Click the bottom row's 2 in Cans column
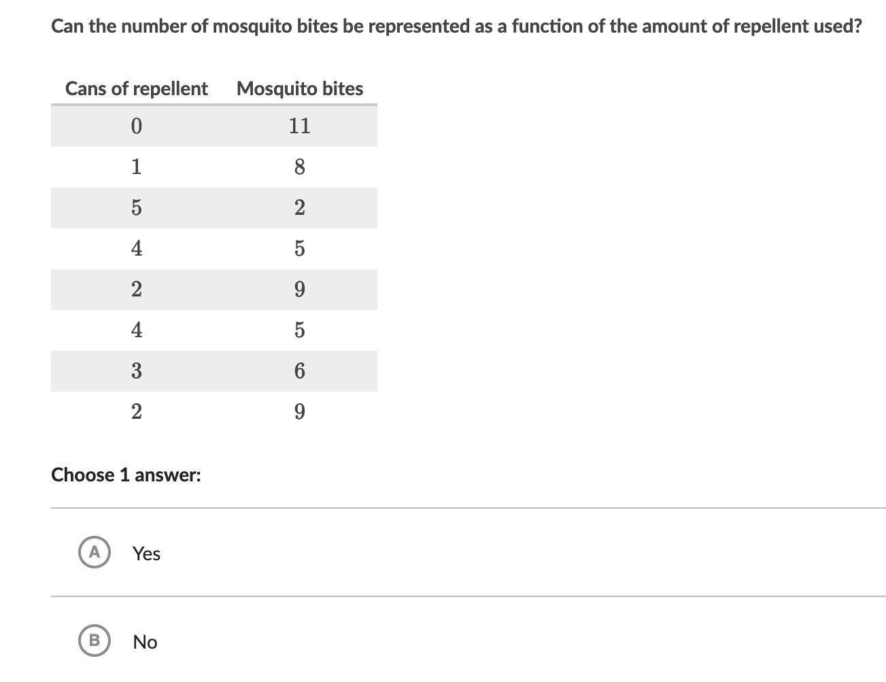Screen dimensions: 886x682 (x=136, y=411)
